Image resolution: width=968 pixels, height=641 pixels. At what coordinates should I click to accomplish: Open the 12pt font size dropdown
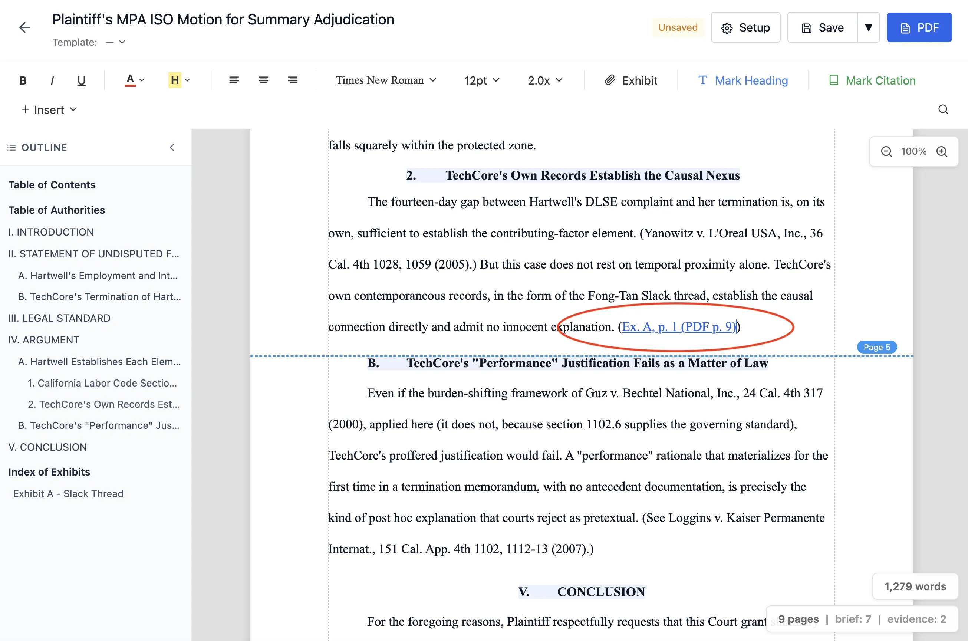(x=482, y=80)
